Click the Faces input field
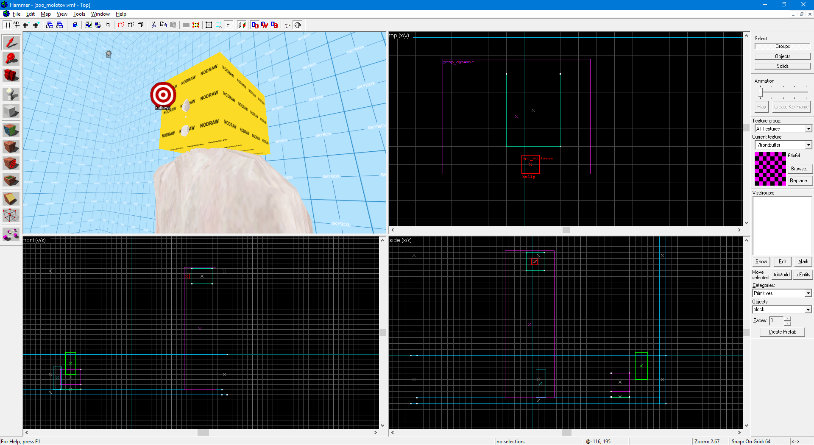Image resolution: width=814 pixels, height=445 pixels. [x=776, y=321]
